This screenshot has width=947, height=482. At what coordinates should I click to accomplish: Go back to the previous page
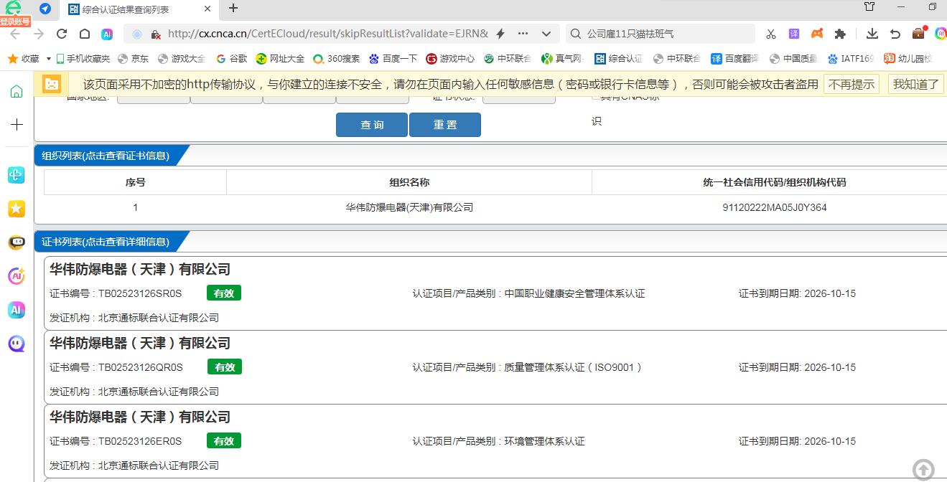pos(16,34)
